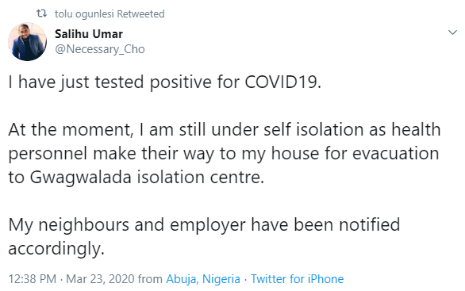Click the Salihu Umar display name
465x291 pixels.
pyautogui.click(x=89, y=34)
